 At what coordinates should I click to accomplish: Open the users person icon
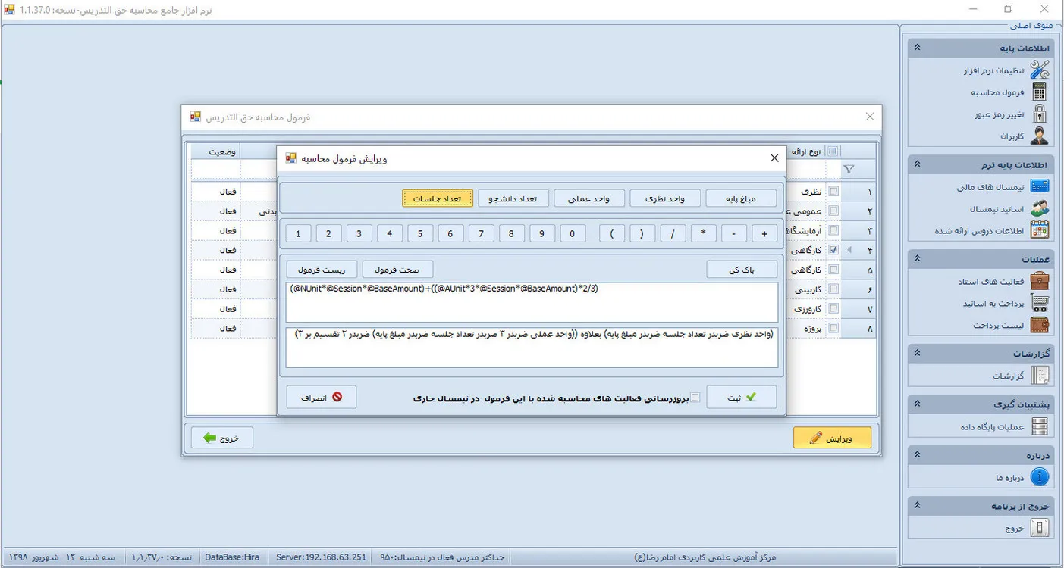1039,136
